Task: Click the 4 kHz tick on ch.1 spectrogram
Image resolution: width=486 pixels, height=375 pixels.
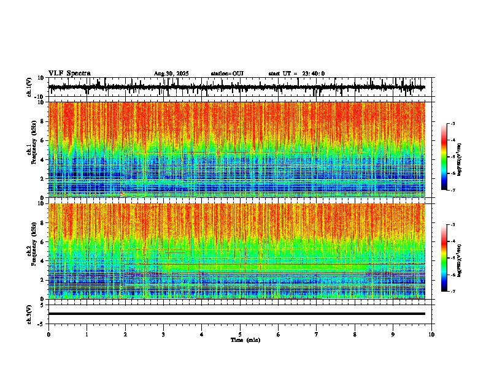Action: tap(43, 160)
